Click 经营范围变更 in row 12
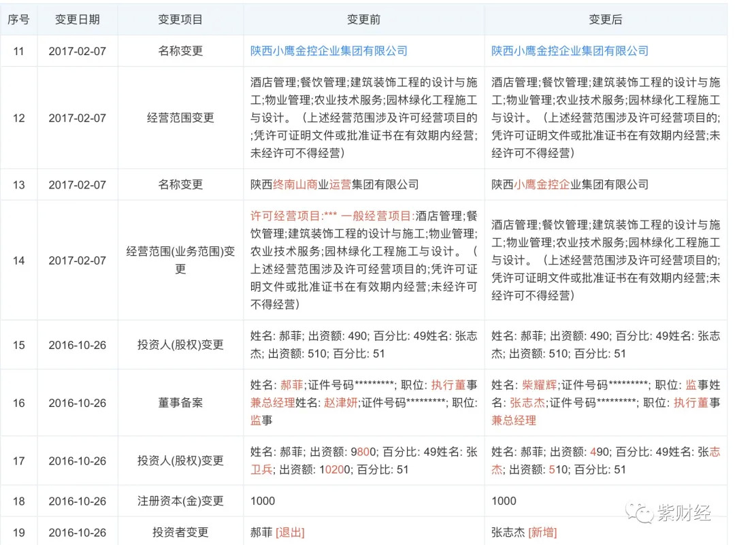The height and width of the screenshot is (545, 735). 180,118
